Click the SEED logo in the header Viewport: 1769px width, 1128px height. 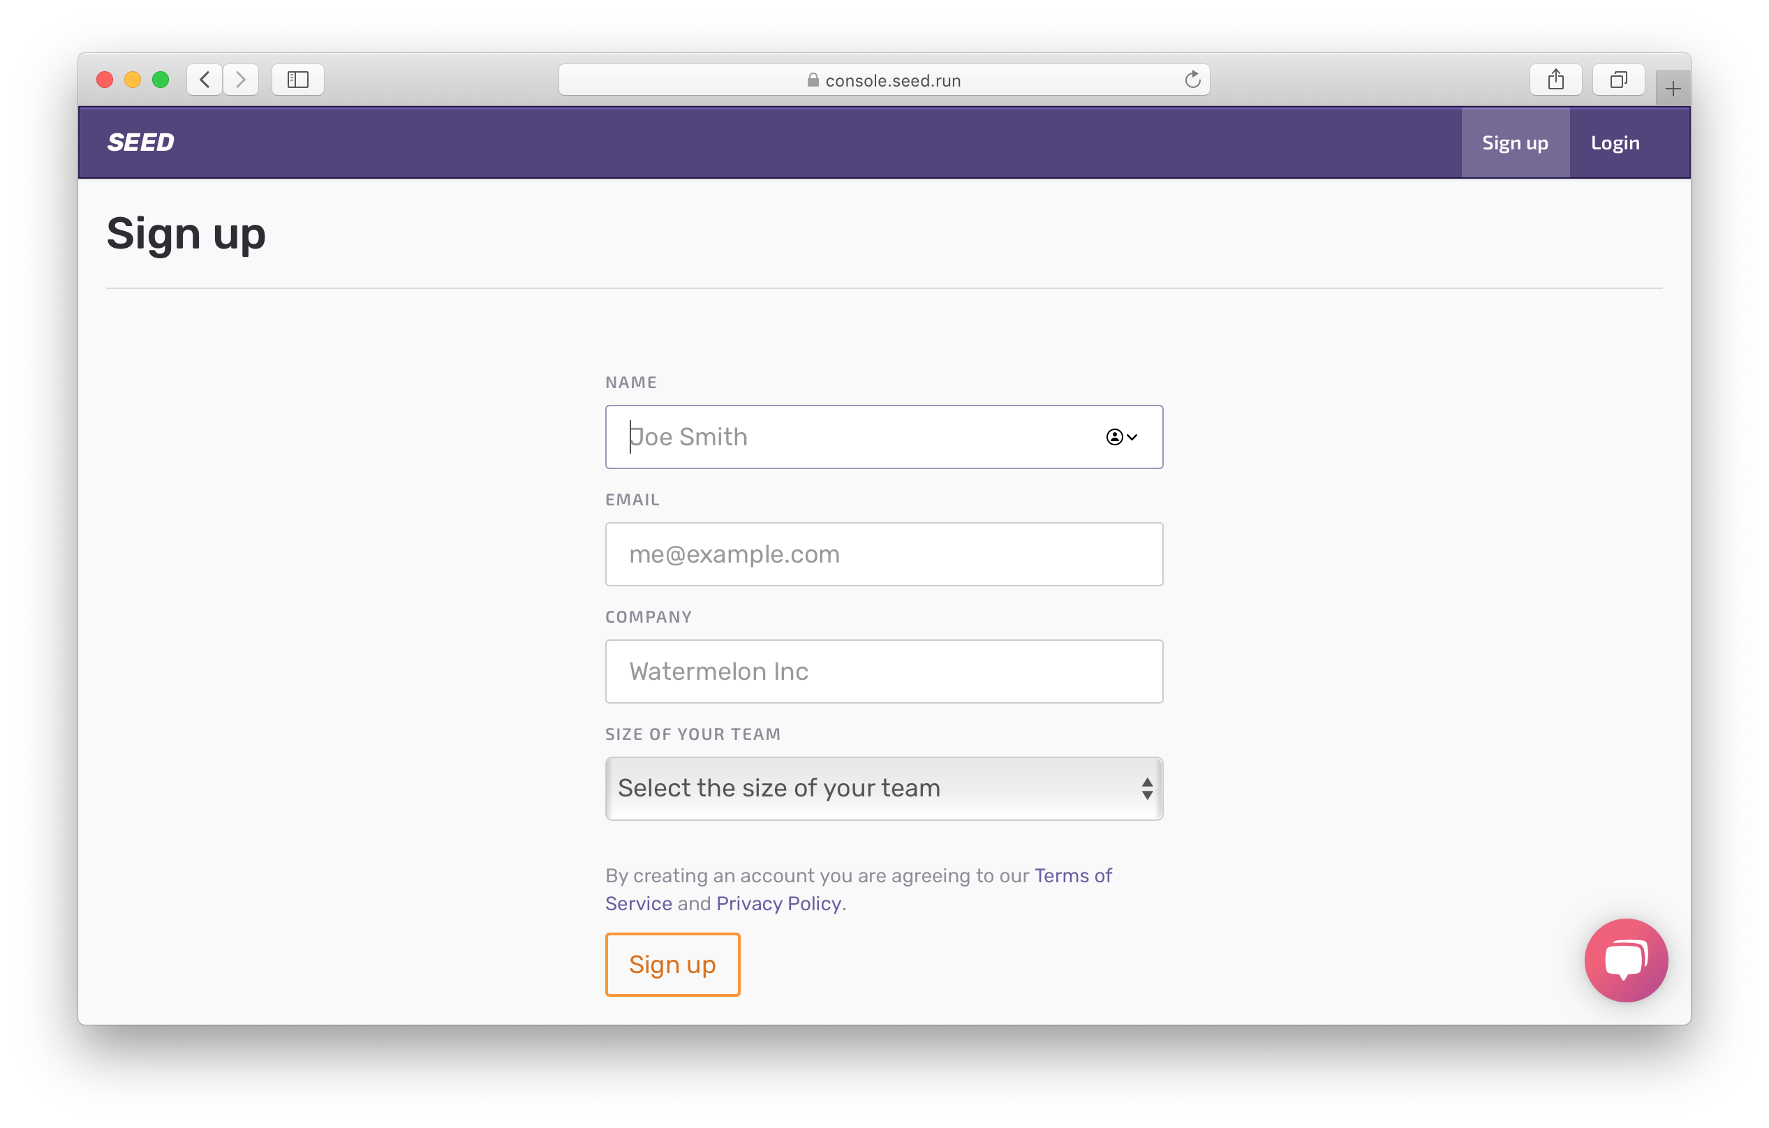click(x=143, y=142)
